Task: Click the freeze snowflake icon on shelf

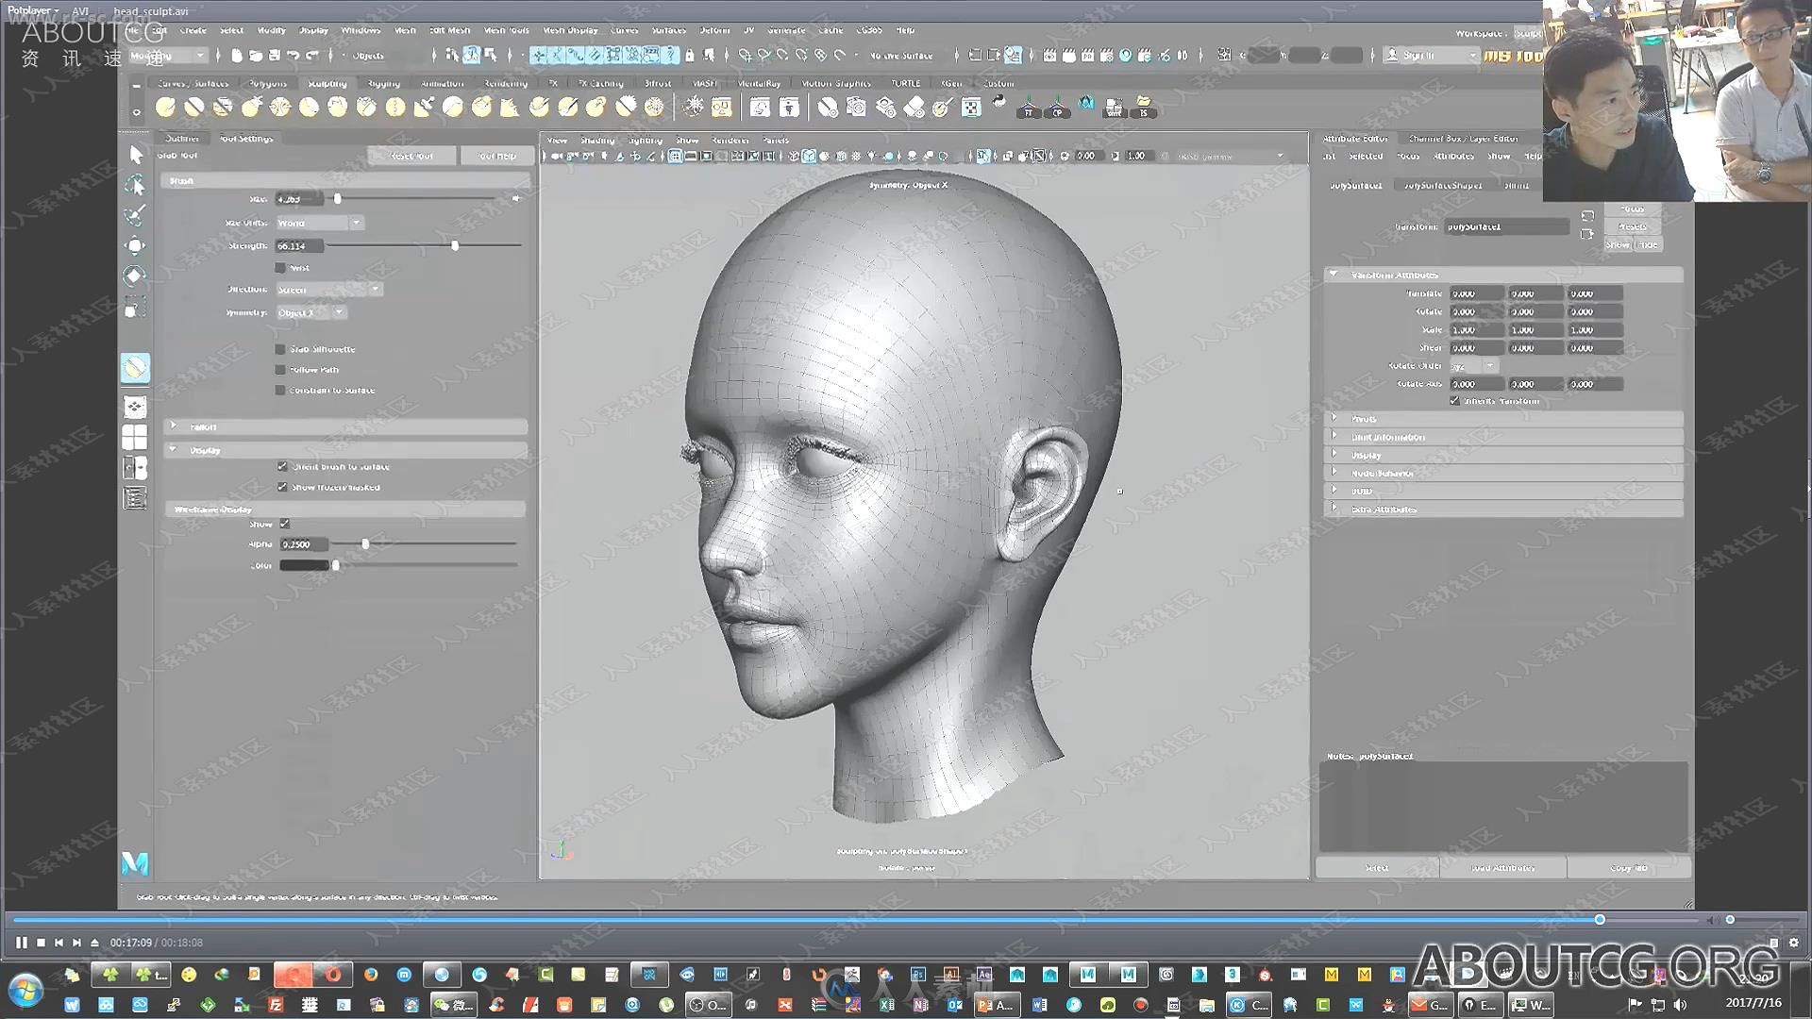Action: (x=694, y=108)
